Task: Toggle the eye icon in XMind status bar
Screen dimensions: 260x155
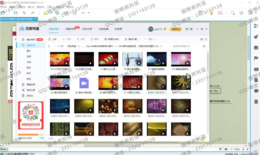Action: click(226, 149)
